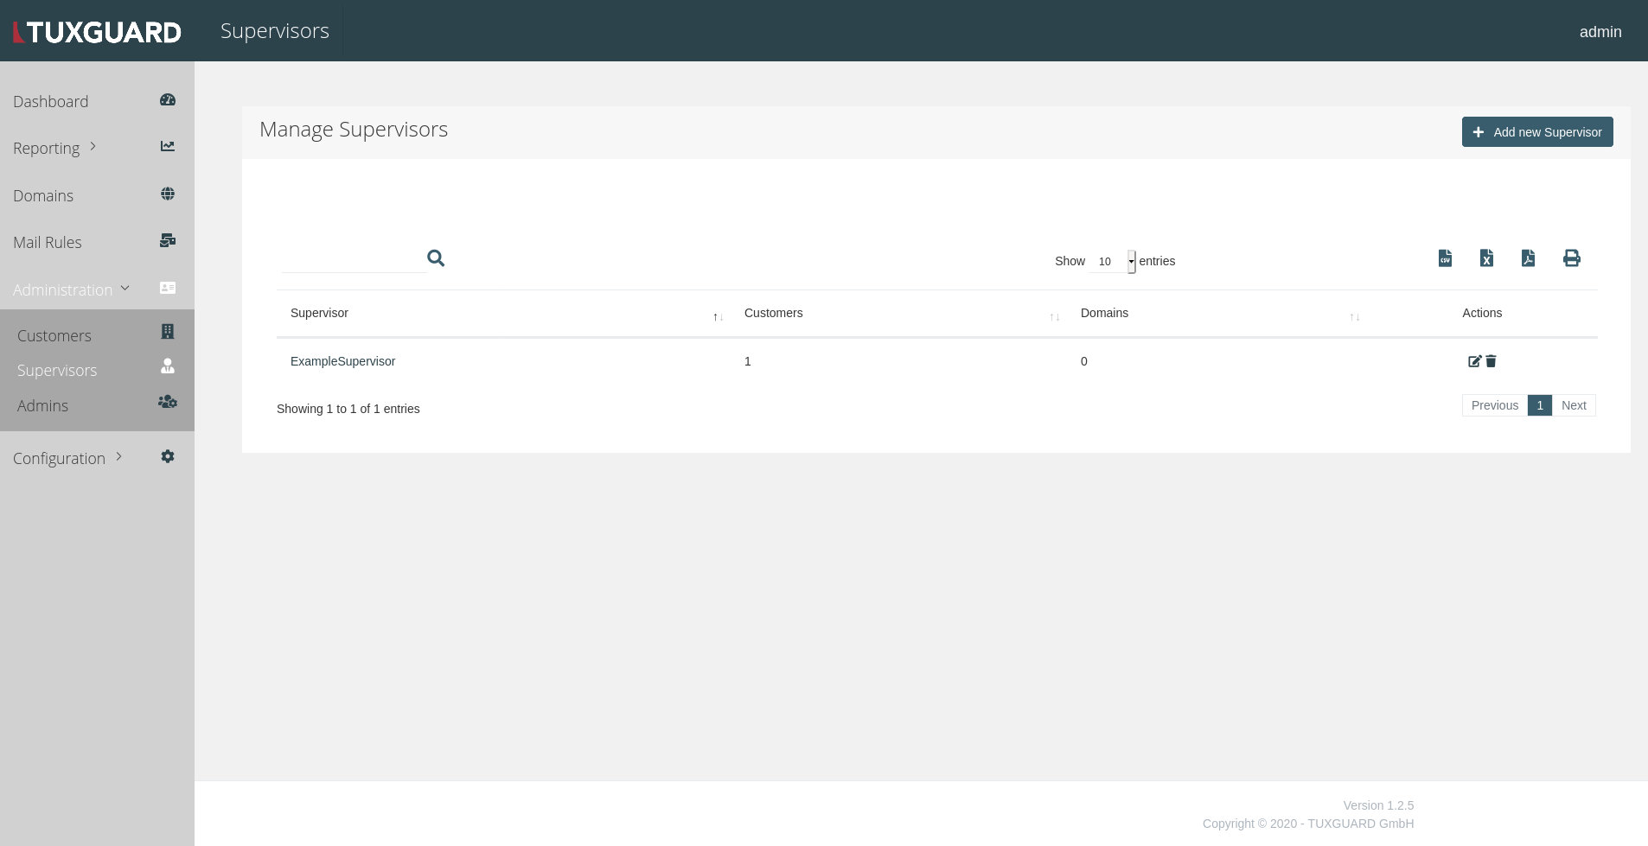Expand the Reporting menu
The image size is (1648, 846).
click(54, 148)
